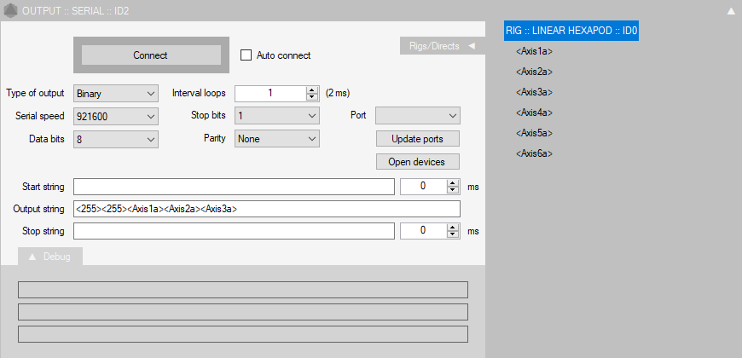The height and width of the screenshot is (358, 742).
Task: Collapse the Rigs/Directs side panel
Action: (x=471, y=46)
